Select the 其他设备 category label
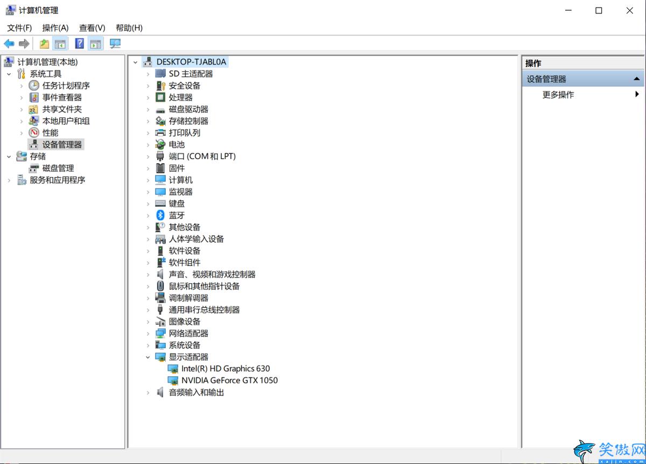 pyautogui.click(x=185, y=227)
